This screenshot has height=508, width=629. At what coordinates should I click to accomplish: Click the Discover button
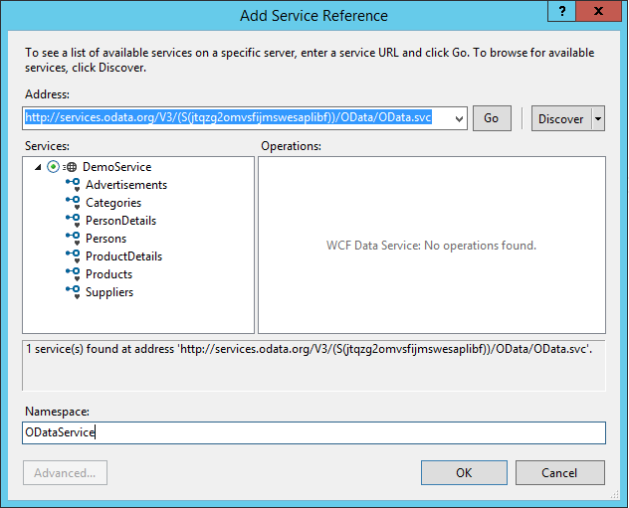point(560,118)
